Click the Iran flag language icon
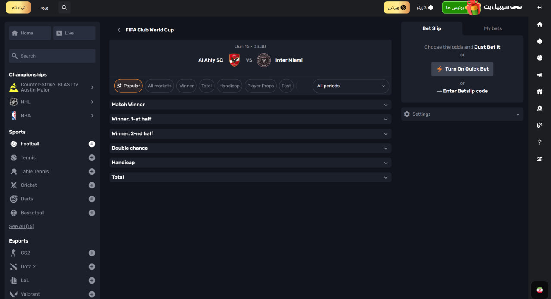The width and height of the screenshot is (551, 299). coord(539,290)
